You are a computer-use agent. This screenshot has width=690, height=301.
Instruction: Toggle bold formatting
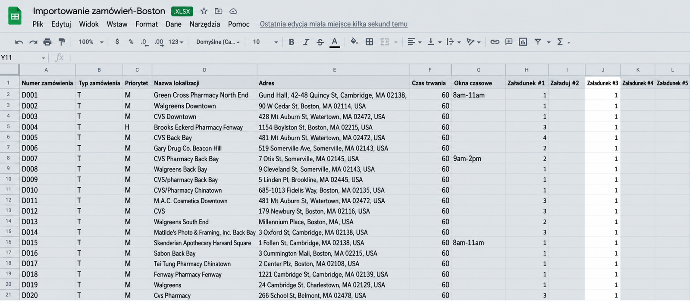point(292,42)
